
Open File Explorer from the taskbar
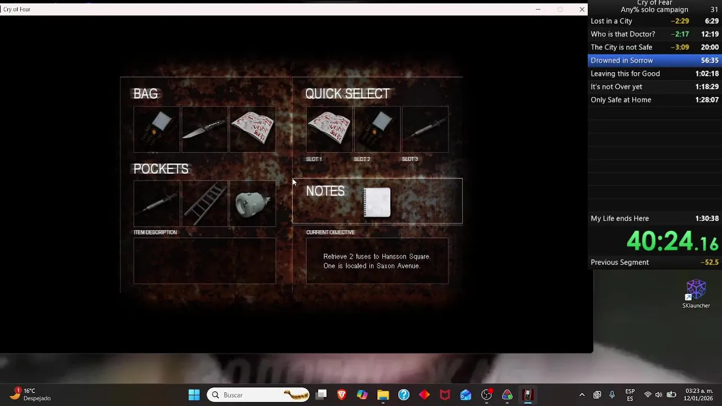(x=383, y=395)
